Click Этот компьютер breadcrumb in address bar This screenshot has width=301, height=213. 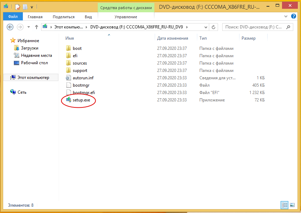click(69, 27)
